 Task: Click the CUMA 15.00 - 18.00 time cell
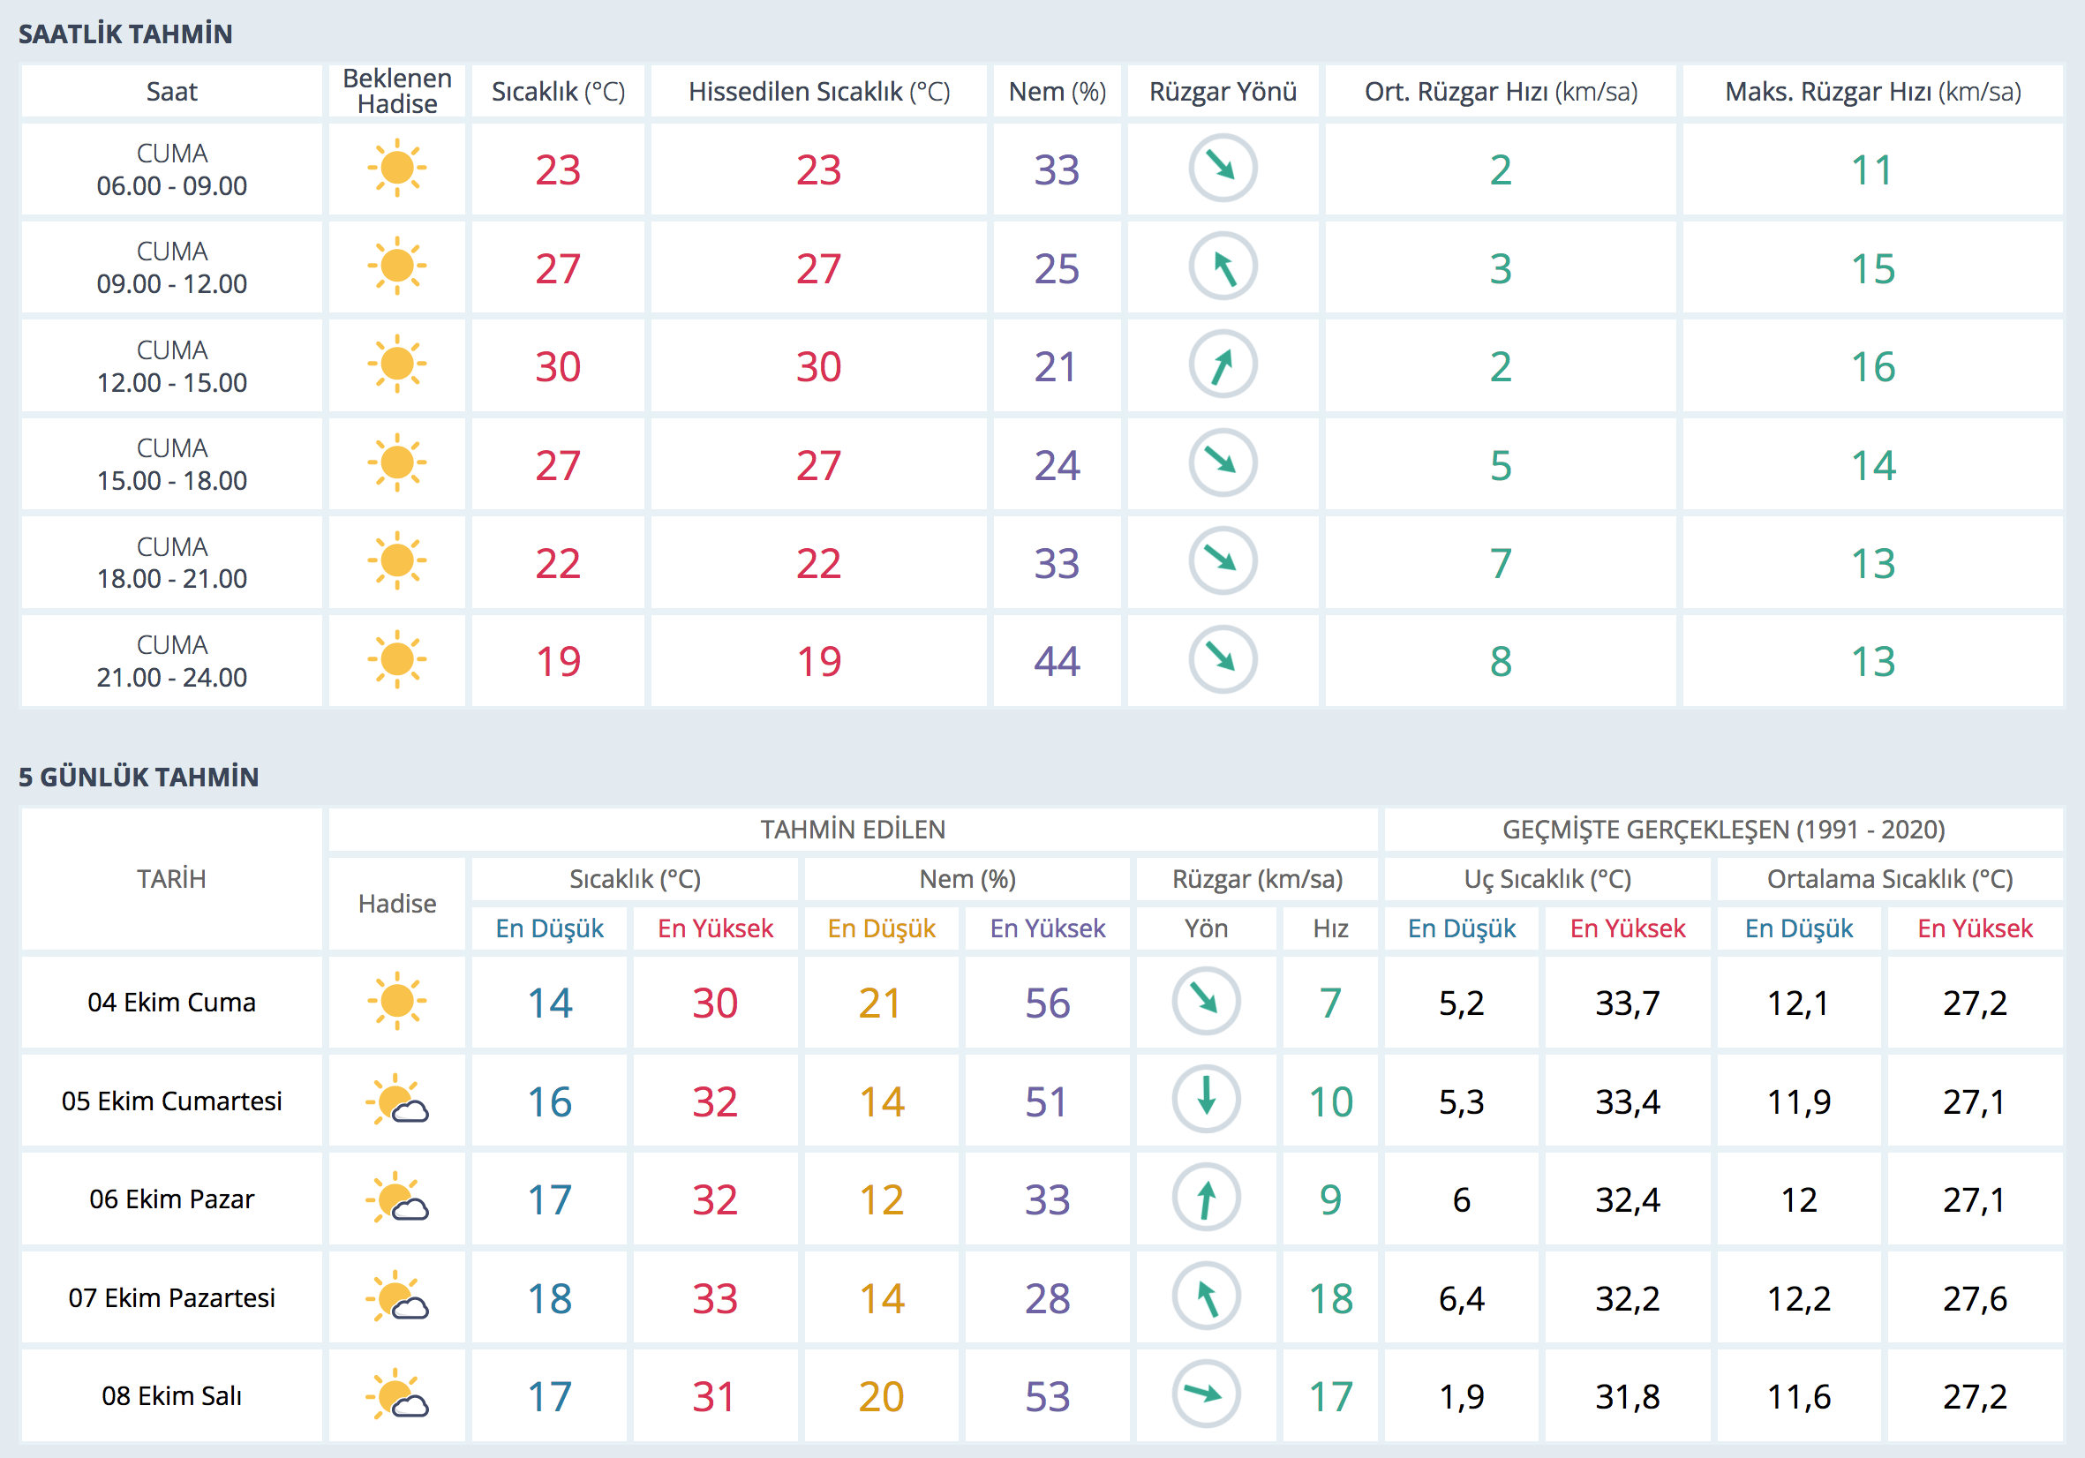171,464
